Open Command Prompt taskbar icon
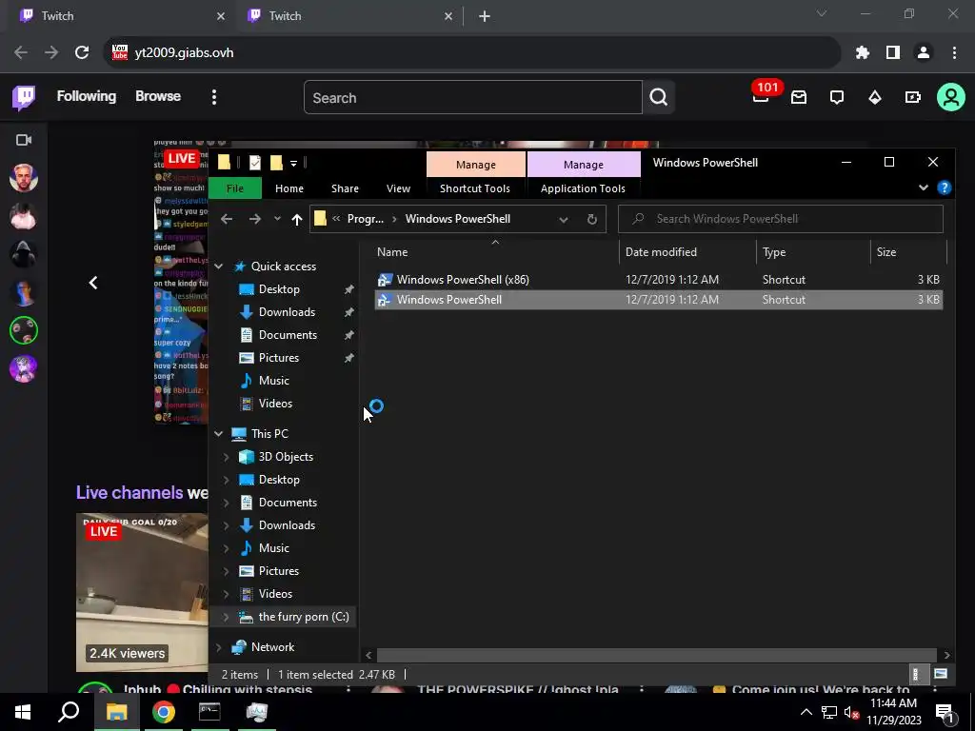The height and width of the screenshot is (731, 975). 209,712
